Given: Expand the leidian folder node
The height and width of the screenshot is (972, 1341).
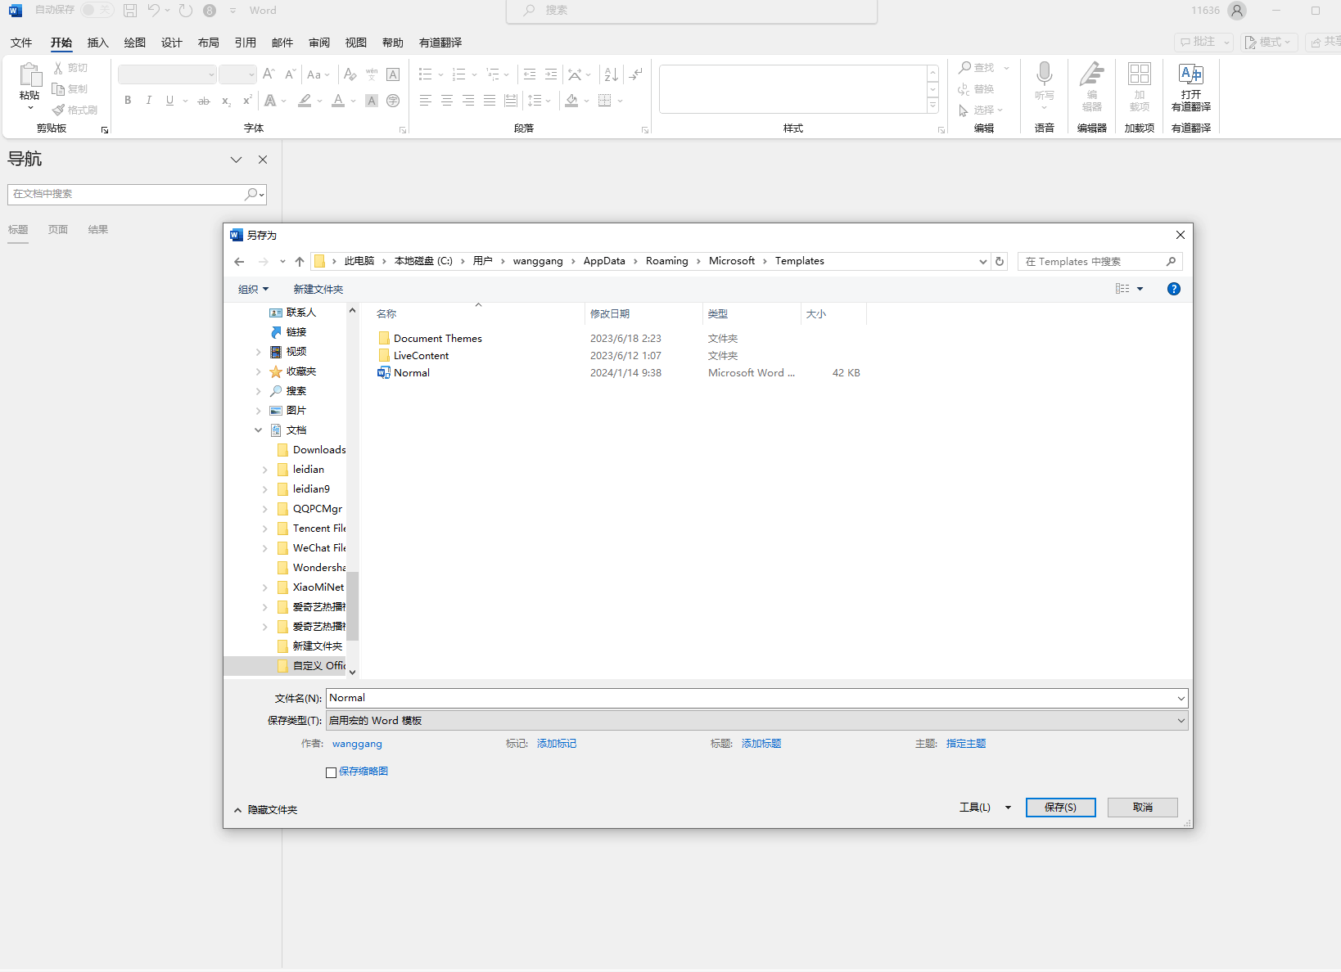Looking at the screenshot, I should [265, 470].
